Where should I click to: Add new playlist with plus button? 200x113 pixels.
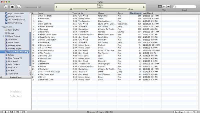click(x=5, y=112)
